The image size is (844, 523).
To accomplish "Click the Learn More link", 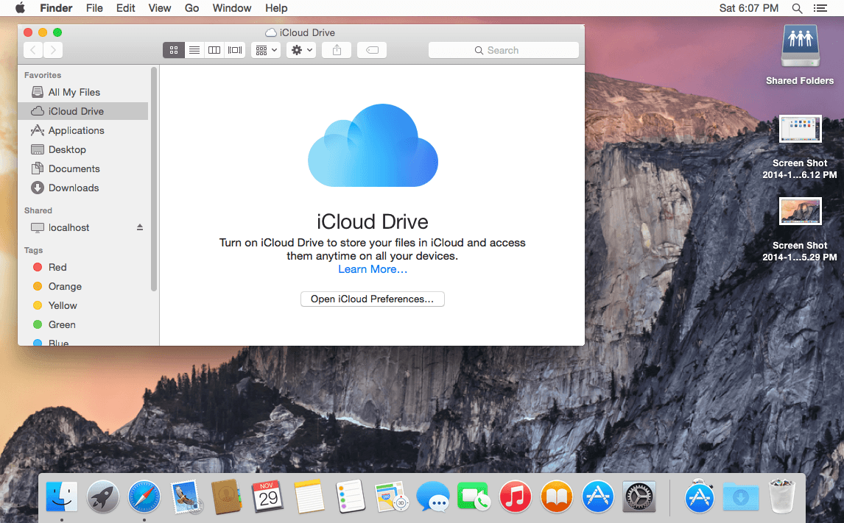I will click(373, 269).
